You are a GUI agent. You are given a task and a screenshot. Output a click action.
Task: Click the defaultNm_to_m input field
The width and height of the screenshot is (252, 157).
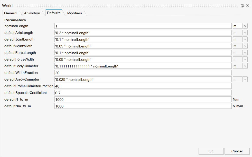[x=143, y=106]
